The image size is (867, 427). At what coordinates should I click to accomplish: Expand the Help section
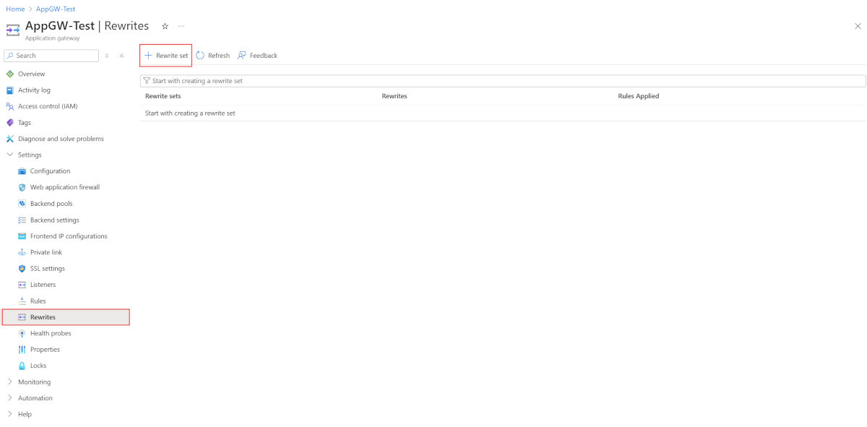point(10,414)
